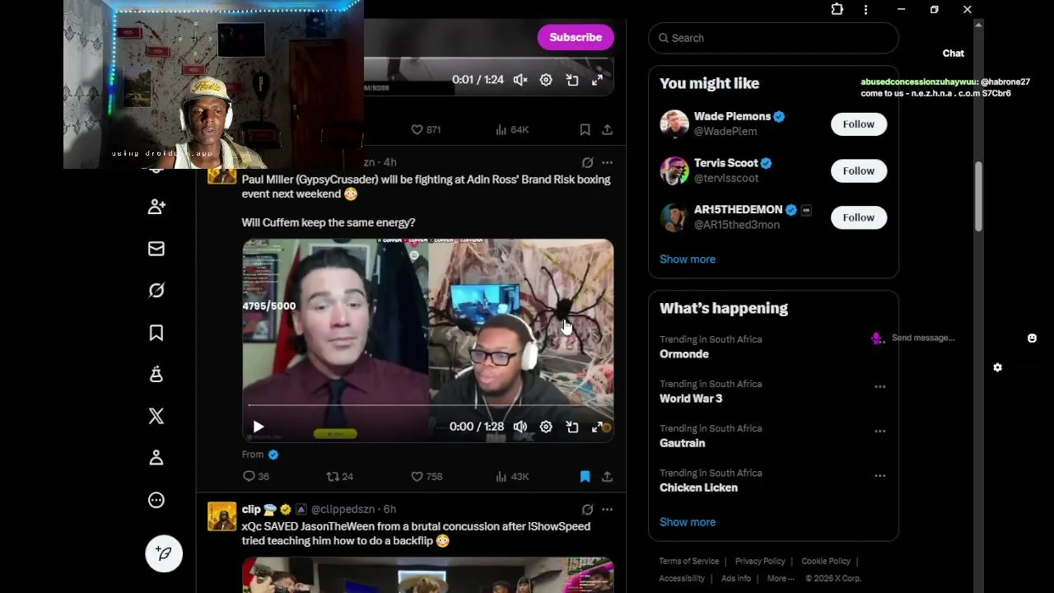Like the top post with 871 likes
Image resolution: width=1054 pixels, height=593 pixels.
[x=426, y=129]
